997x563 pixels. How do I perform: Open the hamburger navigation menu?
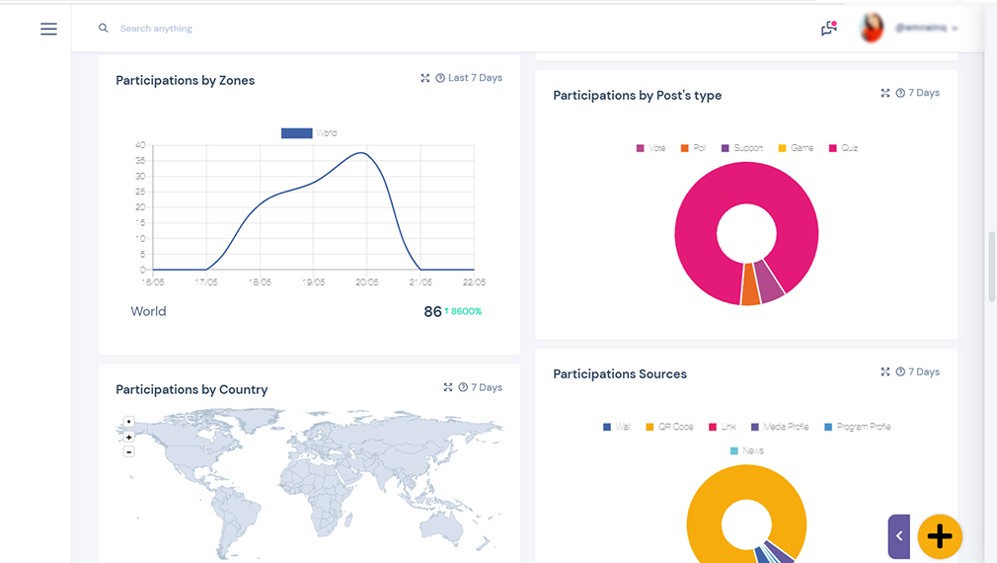pos(49,29)
